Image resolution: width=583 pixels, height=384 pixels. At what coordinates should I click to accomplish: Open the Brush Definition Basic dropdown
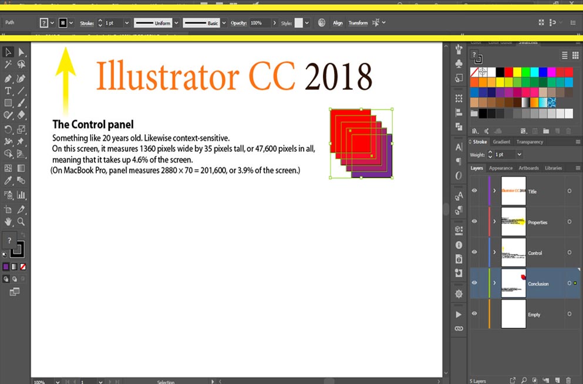[224, 23]
